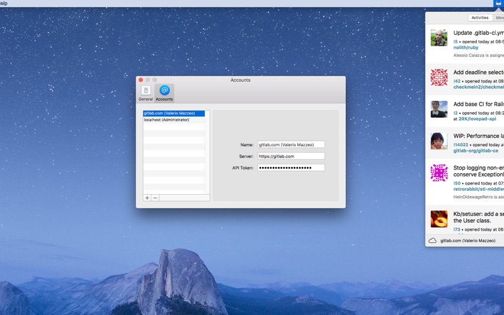Open the General preferences pane
This screenshot has width=504, height=315.
coord(146,93)
